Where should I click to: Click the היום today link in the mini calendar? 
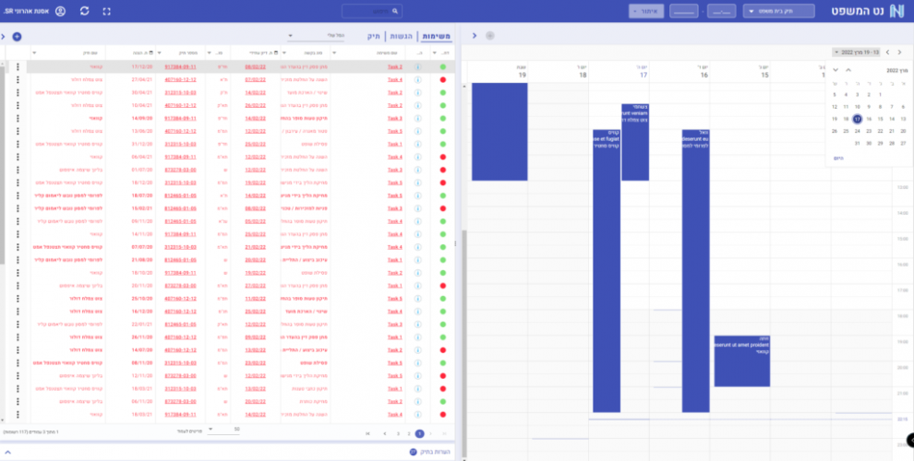(x=838, y=159)
